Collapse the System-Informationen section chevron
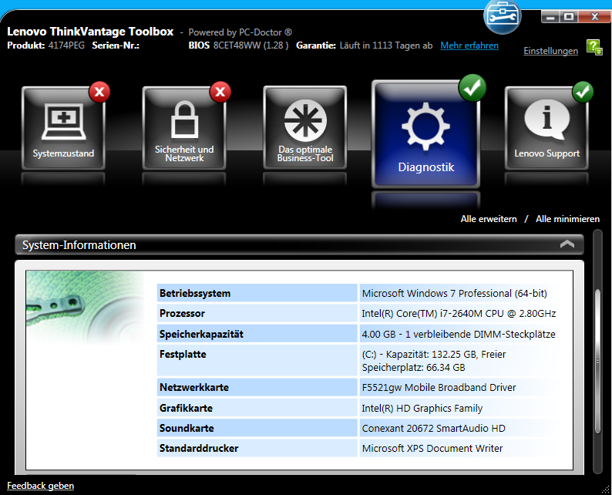 point(567,244)
